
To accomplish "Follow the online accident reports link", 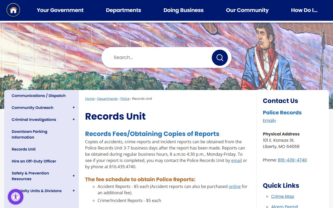I will (235, 186).
